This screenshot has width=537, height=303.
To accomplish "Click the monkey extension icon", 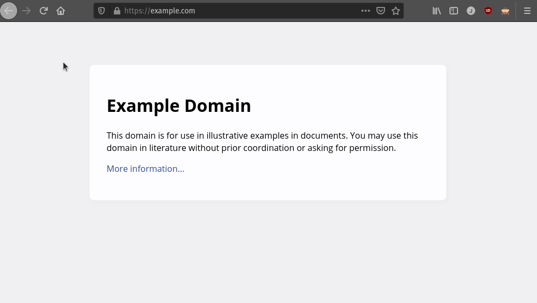I will [x=505, y=11].
